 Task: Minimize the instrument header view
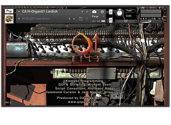165,13
